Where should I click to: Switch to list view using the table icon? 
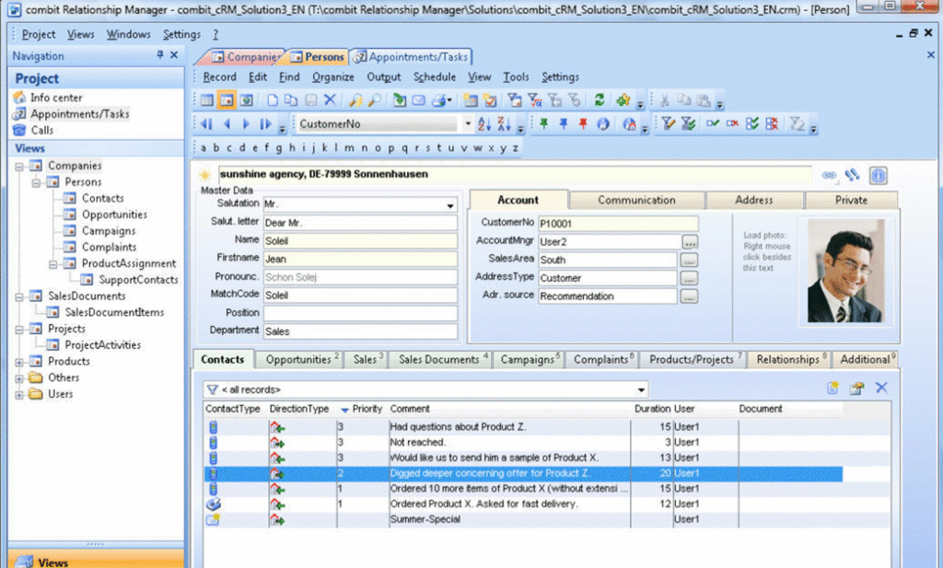[207, 100]
